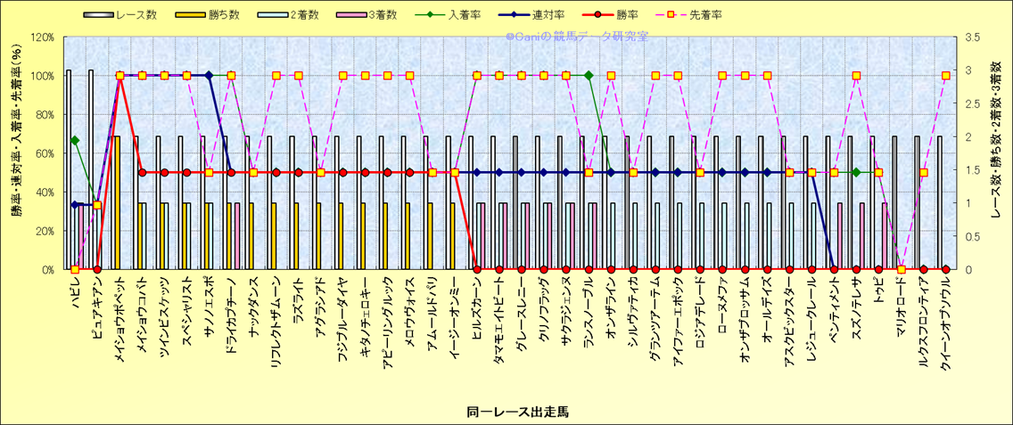Click the green diamond point above ハビレ
1013x425 pixels.
click(x=75, y=140)
